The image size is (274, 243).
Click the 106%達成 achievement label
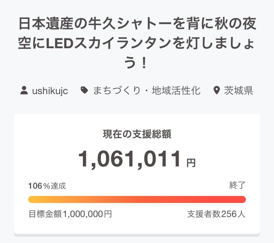(x=47, y=186)
